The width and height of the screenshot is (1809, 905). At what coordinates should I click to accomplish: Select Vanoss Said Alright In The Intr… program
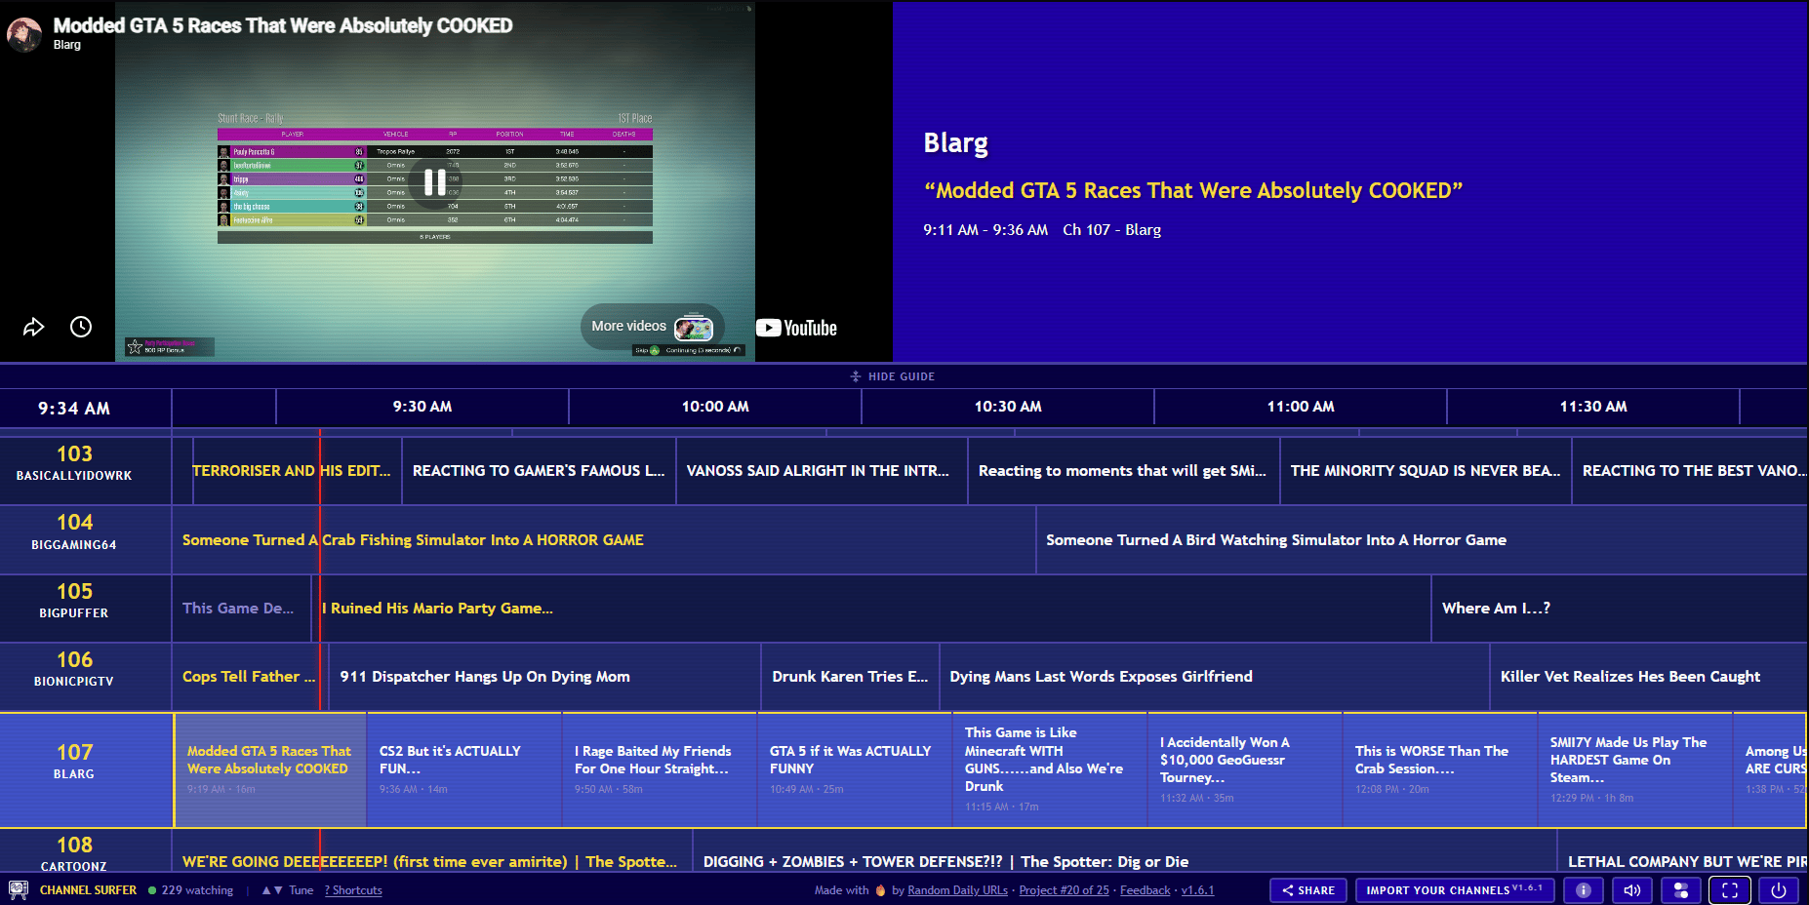coord(822,470)
